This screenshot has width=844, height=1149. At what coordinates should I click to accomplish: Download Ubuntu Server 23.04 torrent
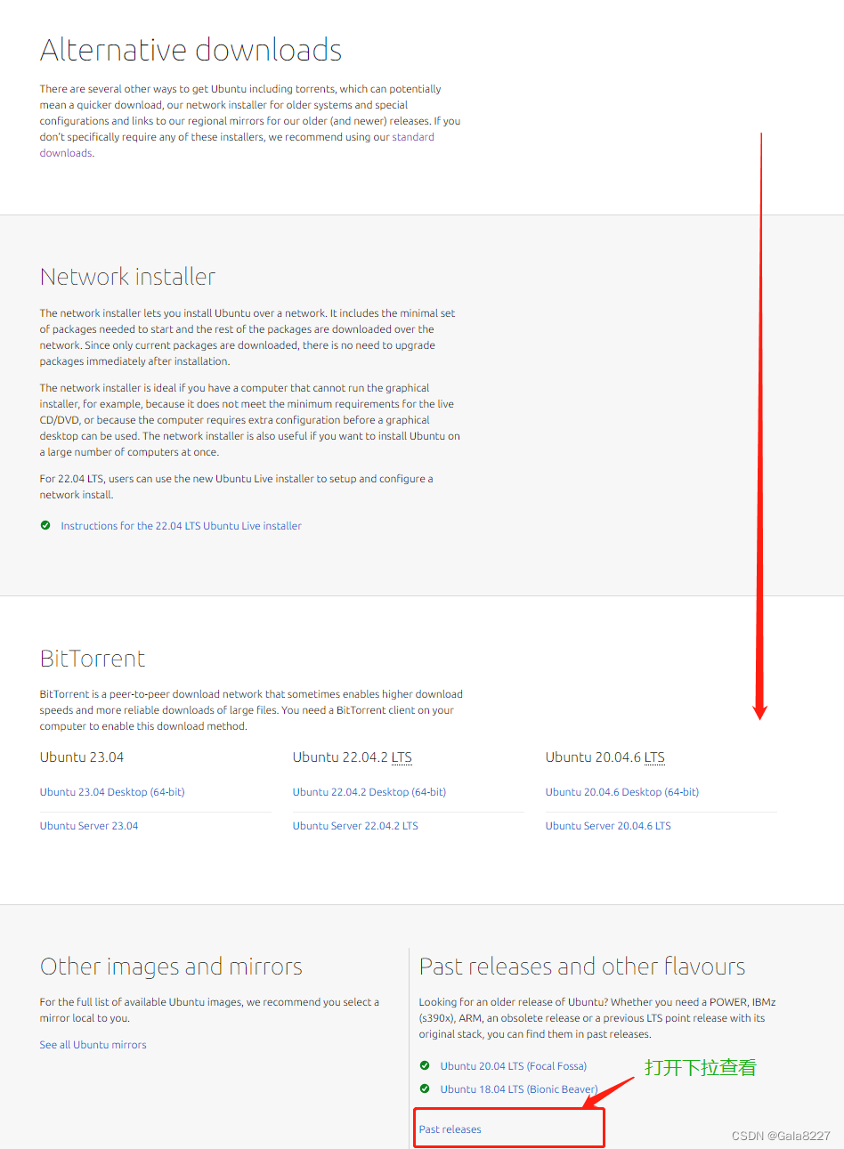click(89, 826)
